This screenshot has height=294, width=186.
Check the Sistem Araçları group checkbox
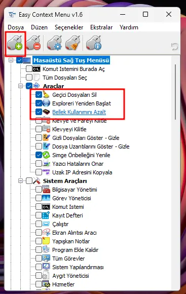point(29,181)
